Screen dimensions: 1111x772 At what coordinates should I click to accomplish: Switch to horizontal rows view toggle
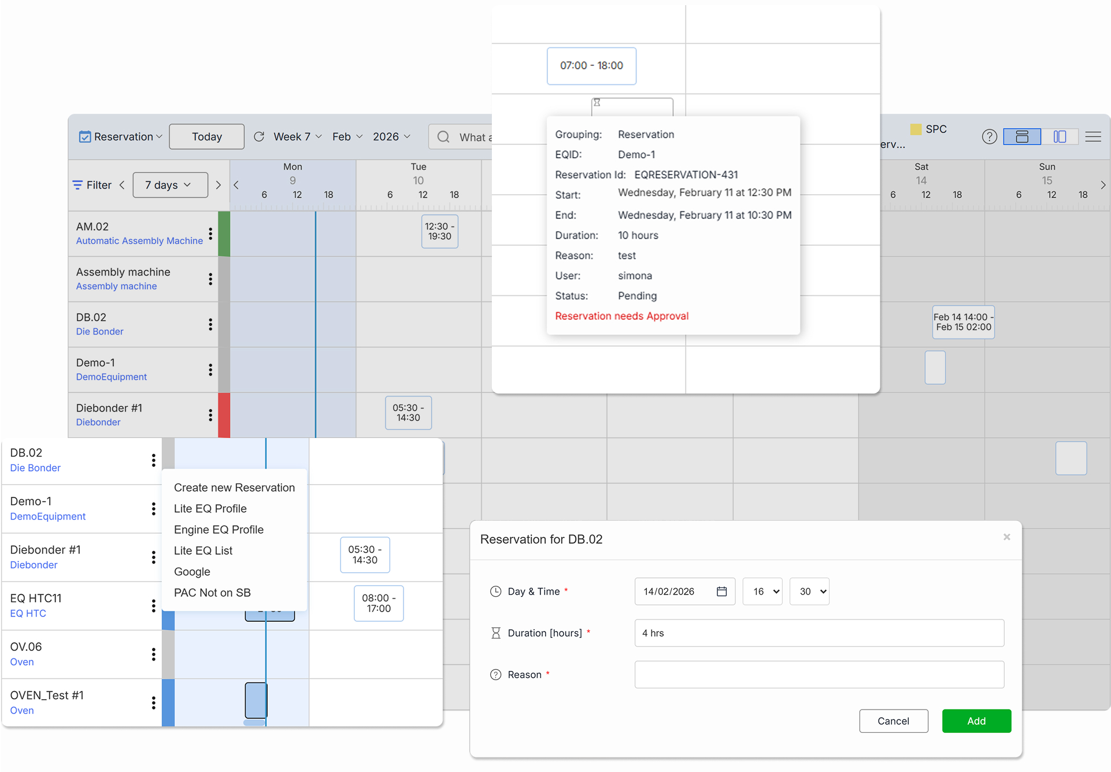coord(1021,137)
